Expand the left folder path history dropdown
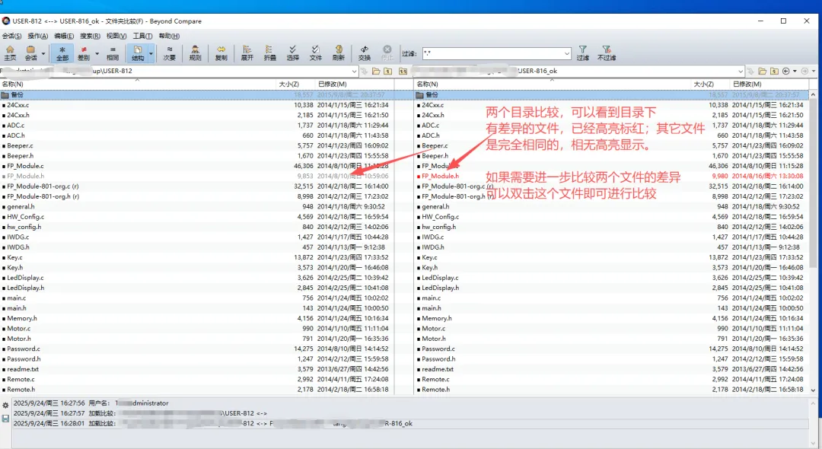Image resolution: width=822 pixels, height=449 pixels. (355, 72)
